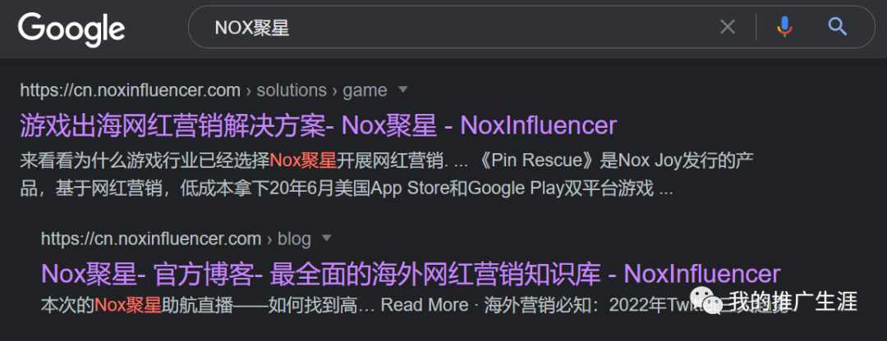
Task: Click the 'blog' breadcrumb in the second result
Action: click(294, 239)
